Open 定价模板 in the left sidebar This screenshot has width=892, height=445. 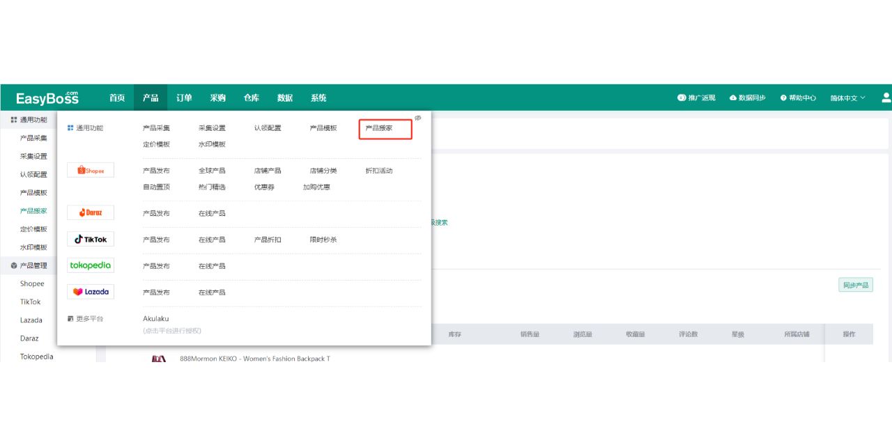[x=33, y=229]
